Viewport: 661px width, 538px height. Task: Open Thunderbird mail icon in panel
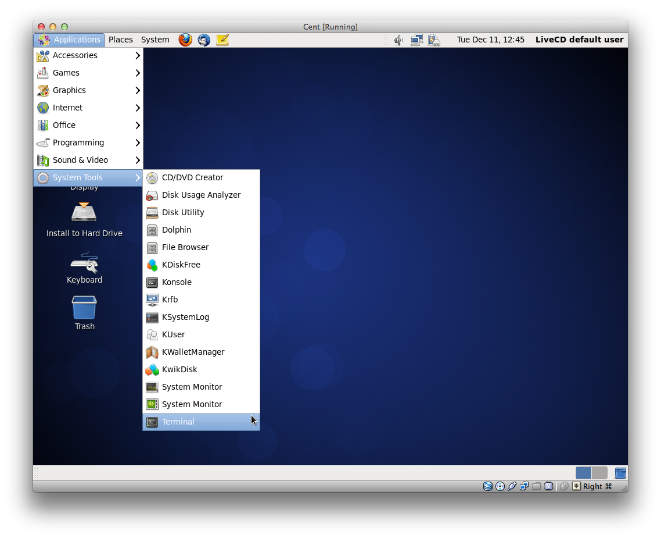click(204, 40)
